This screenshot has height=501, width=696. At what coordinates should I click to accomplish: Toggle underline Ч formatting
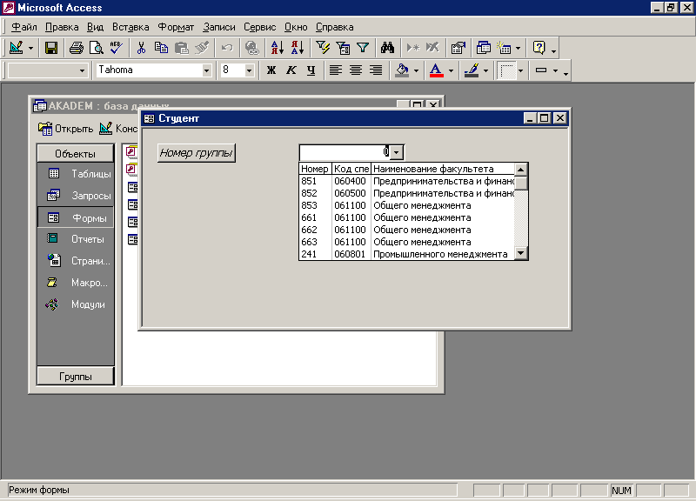coord(311,70)
